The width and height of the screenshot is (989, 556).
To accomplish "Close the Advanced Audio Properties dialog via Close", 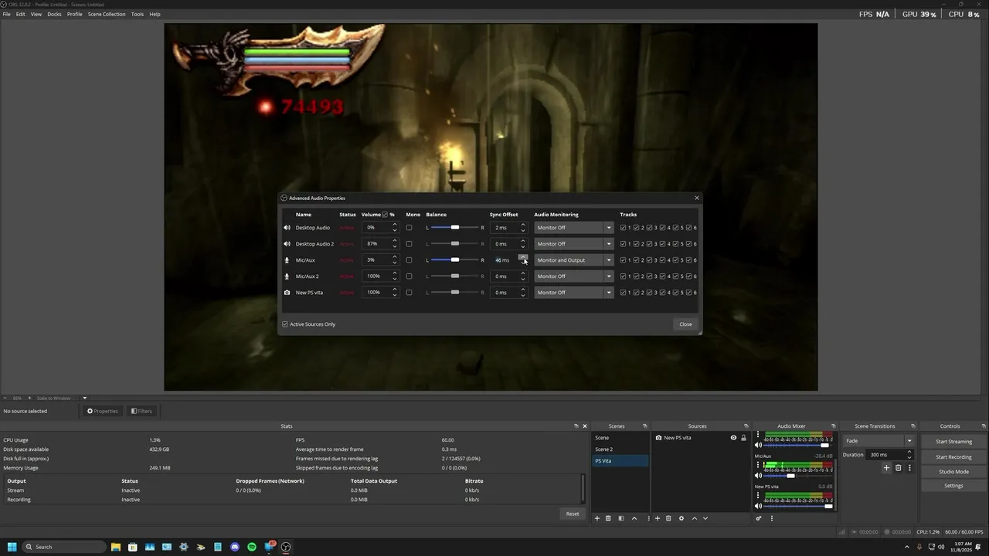I will point(685,324).
